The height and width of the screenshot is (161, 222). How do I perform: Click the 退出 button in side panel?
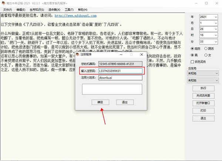203,118
